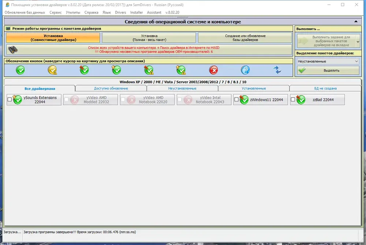Click the yVideo Intel Notebook 22043 red X icon
Image resolution: width=366 pixels, height=245 pixels.
tap(188, 100)
